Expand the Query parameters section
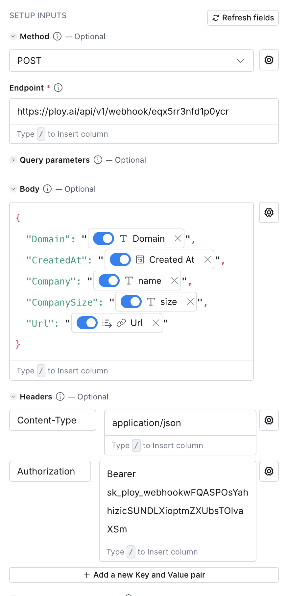Viewport: 288px width, 596px height. click(x=13, y=160)
